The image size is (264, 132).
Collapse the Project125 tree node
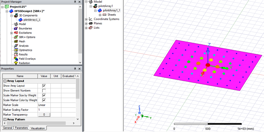(x=2, y=7)
